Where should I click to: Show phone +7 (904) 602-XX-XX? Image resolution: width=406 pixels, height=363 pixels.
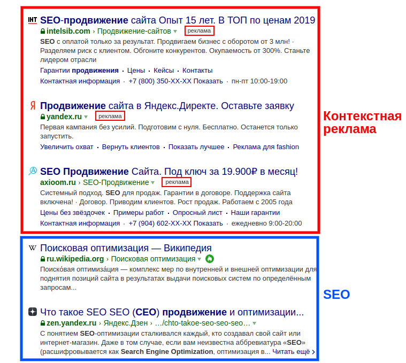click(x=175, y=223)
